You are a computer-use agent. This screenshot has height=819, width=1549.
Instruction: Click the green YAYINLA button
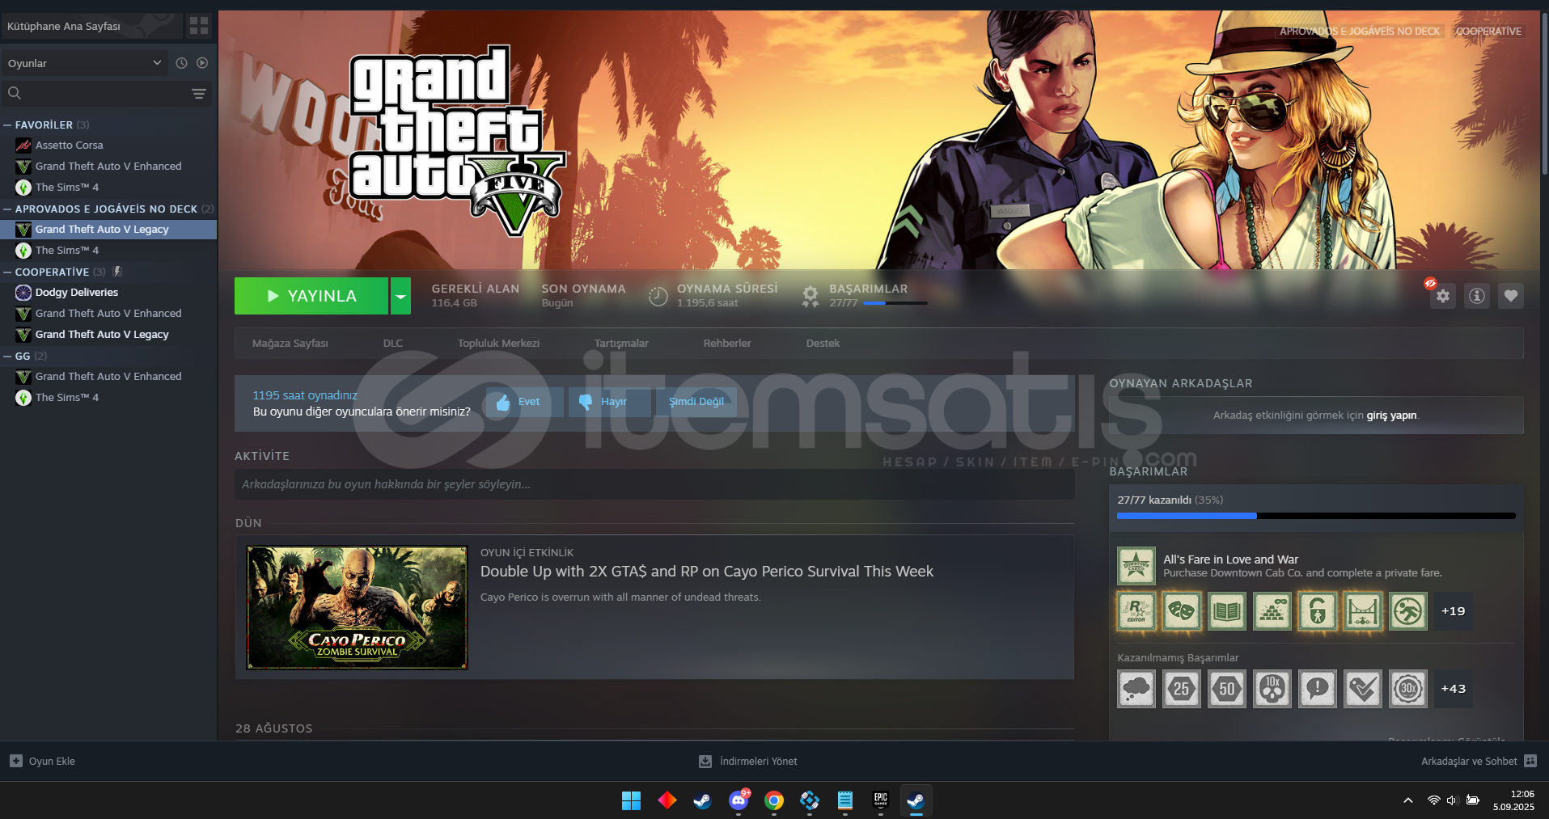311,296
